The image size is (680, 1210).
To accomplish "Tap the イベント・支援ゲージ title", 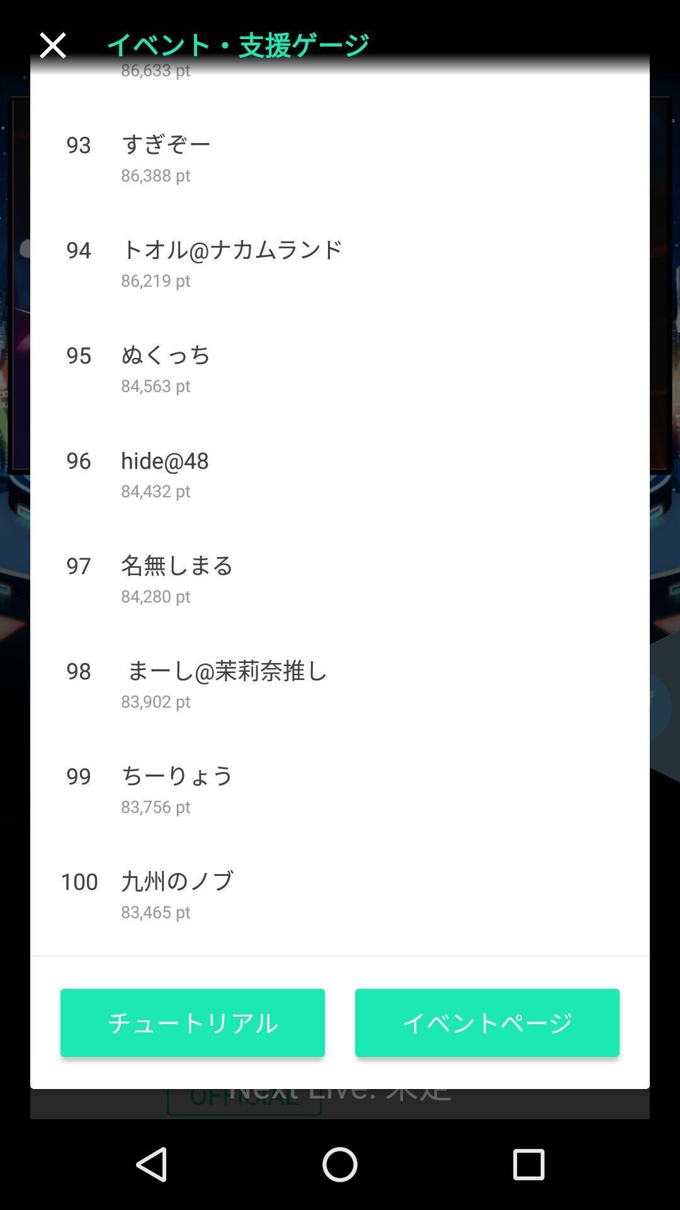I will click(x=238, y=45).
